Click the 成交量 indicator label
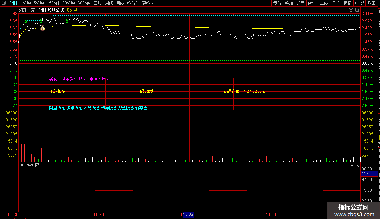 (x=71, y=10)
